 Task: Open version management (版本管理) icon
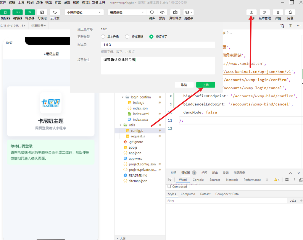[265, 12]
